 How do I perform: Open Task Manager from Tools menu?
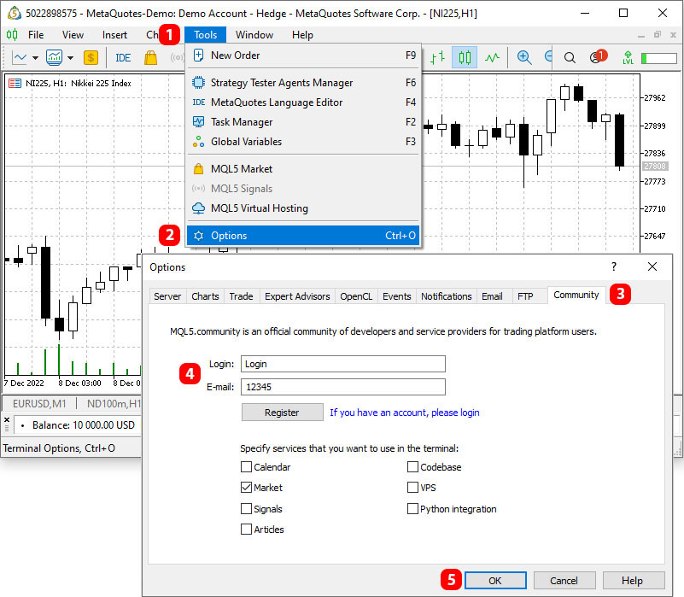(304, 122)
